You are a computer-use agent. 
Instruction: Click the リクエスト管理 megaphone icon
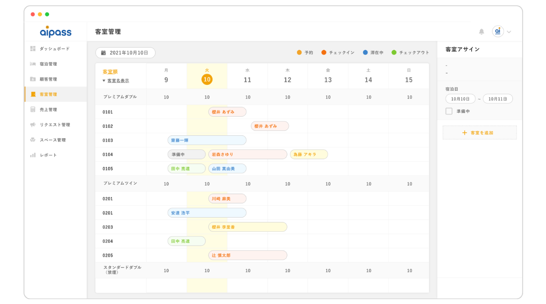33,125
